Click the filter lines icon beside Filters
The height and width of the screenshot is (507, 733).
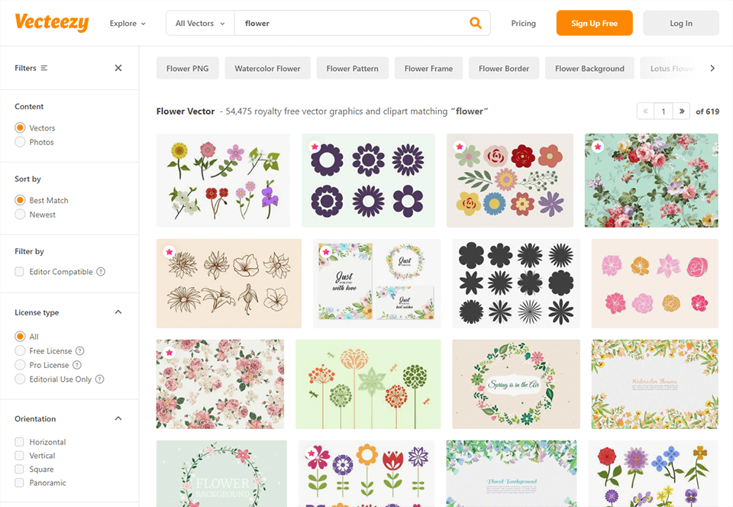44,68
